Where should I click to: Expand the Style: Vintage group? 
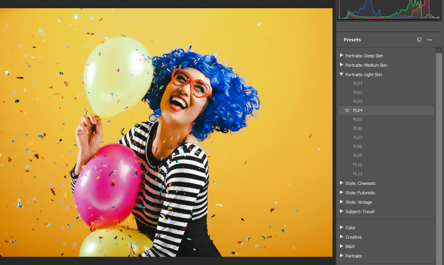click(342, 202)
